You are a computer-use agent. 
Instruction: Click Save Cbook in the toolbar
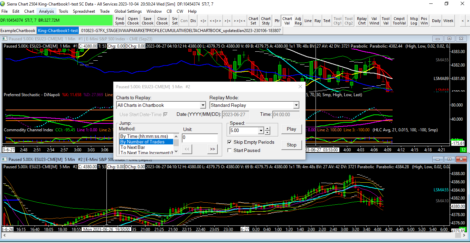coord(148,21)
